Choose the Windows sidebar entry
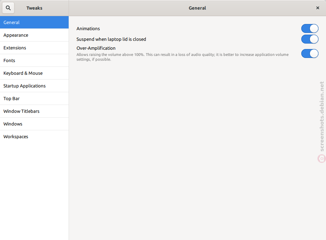Viewport: 326px width, 240px height. [x=34, y=124]
